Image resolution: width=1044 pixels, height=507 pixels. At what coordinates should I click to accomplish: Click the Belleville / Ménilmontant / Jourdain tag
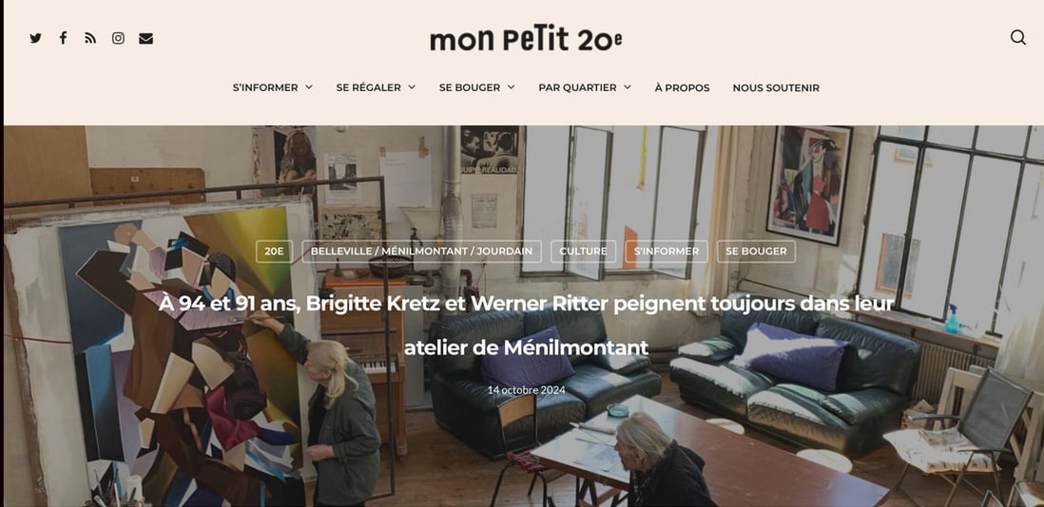[x=421, y=252]
